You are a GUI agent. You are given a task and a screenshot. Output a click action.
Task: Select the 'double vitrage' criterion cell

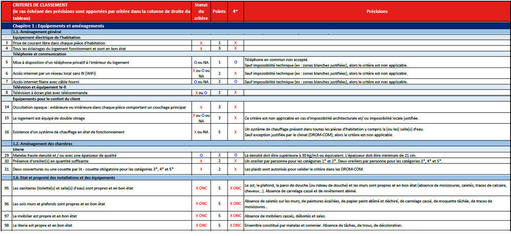50,118
